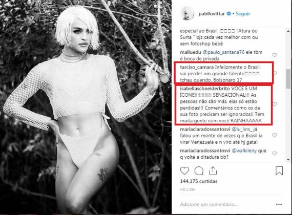Like mariaclaradossantosvi's ditadura comment heart
This screenshot has height=215, width=292.
(274, 154)
